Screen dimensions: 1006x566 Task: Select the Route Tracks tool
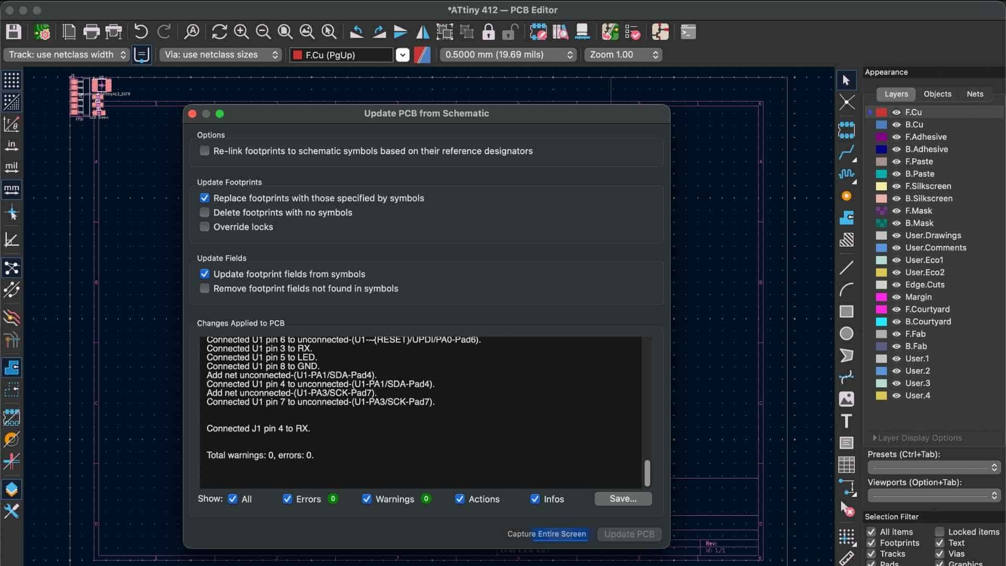click(846, 153)
